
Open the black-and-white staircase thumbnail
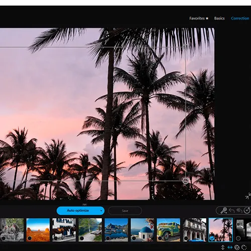tap(243, 229)
